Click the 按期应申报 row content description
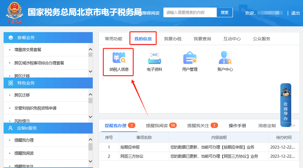Screen dimensions: 303x168 tap(219, 147)
